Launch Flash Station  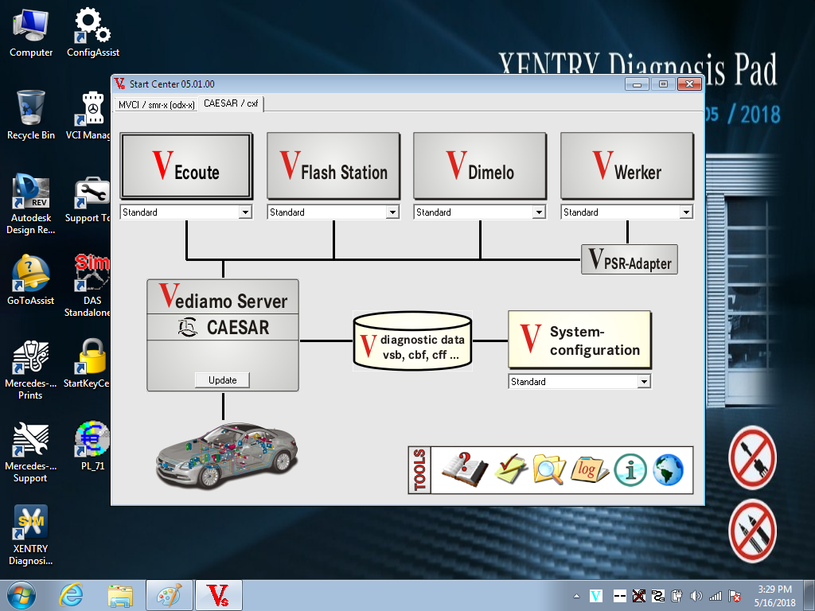pyautogui.click(x=333, y=166)
